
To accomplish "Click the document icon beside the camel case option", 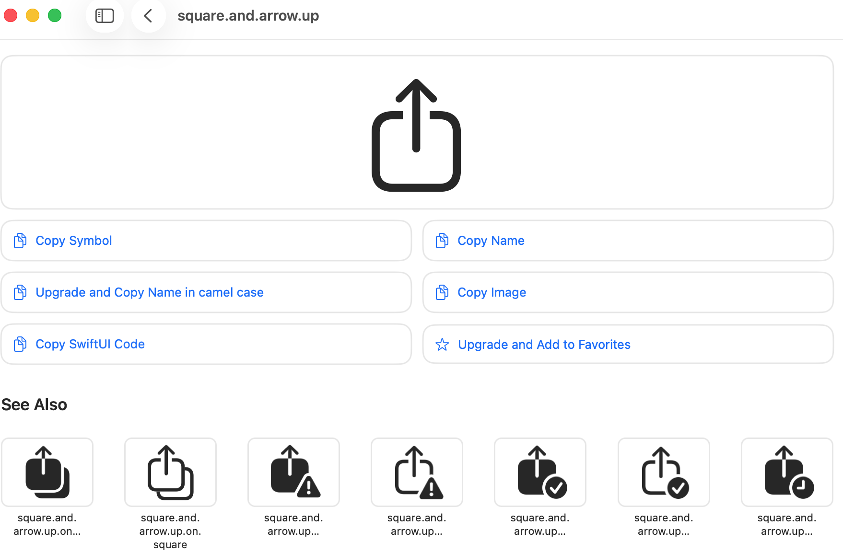I will click(20, 292).
